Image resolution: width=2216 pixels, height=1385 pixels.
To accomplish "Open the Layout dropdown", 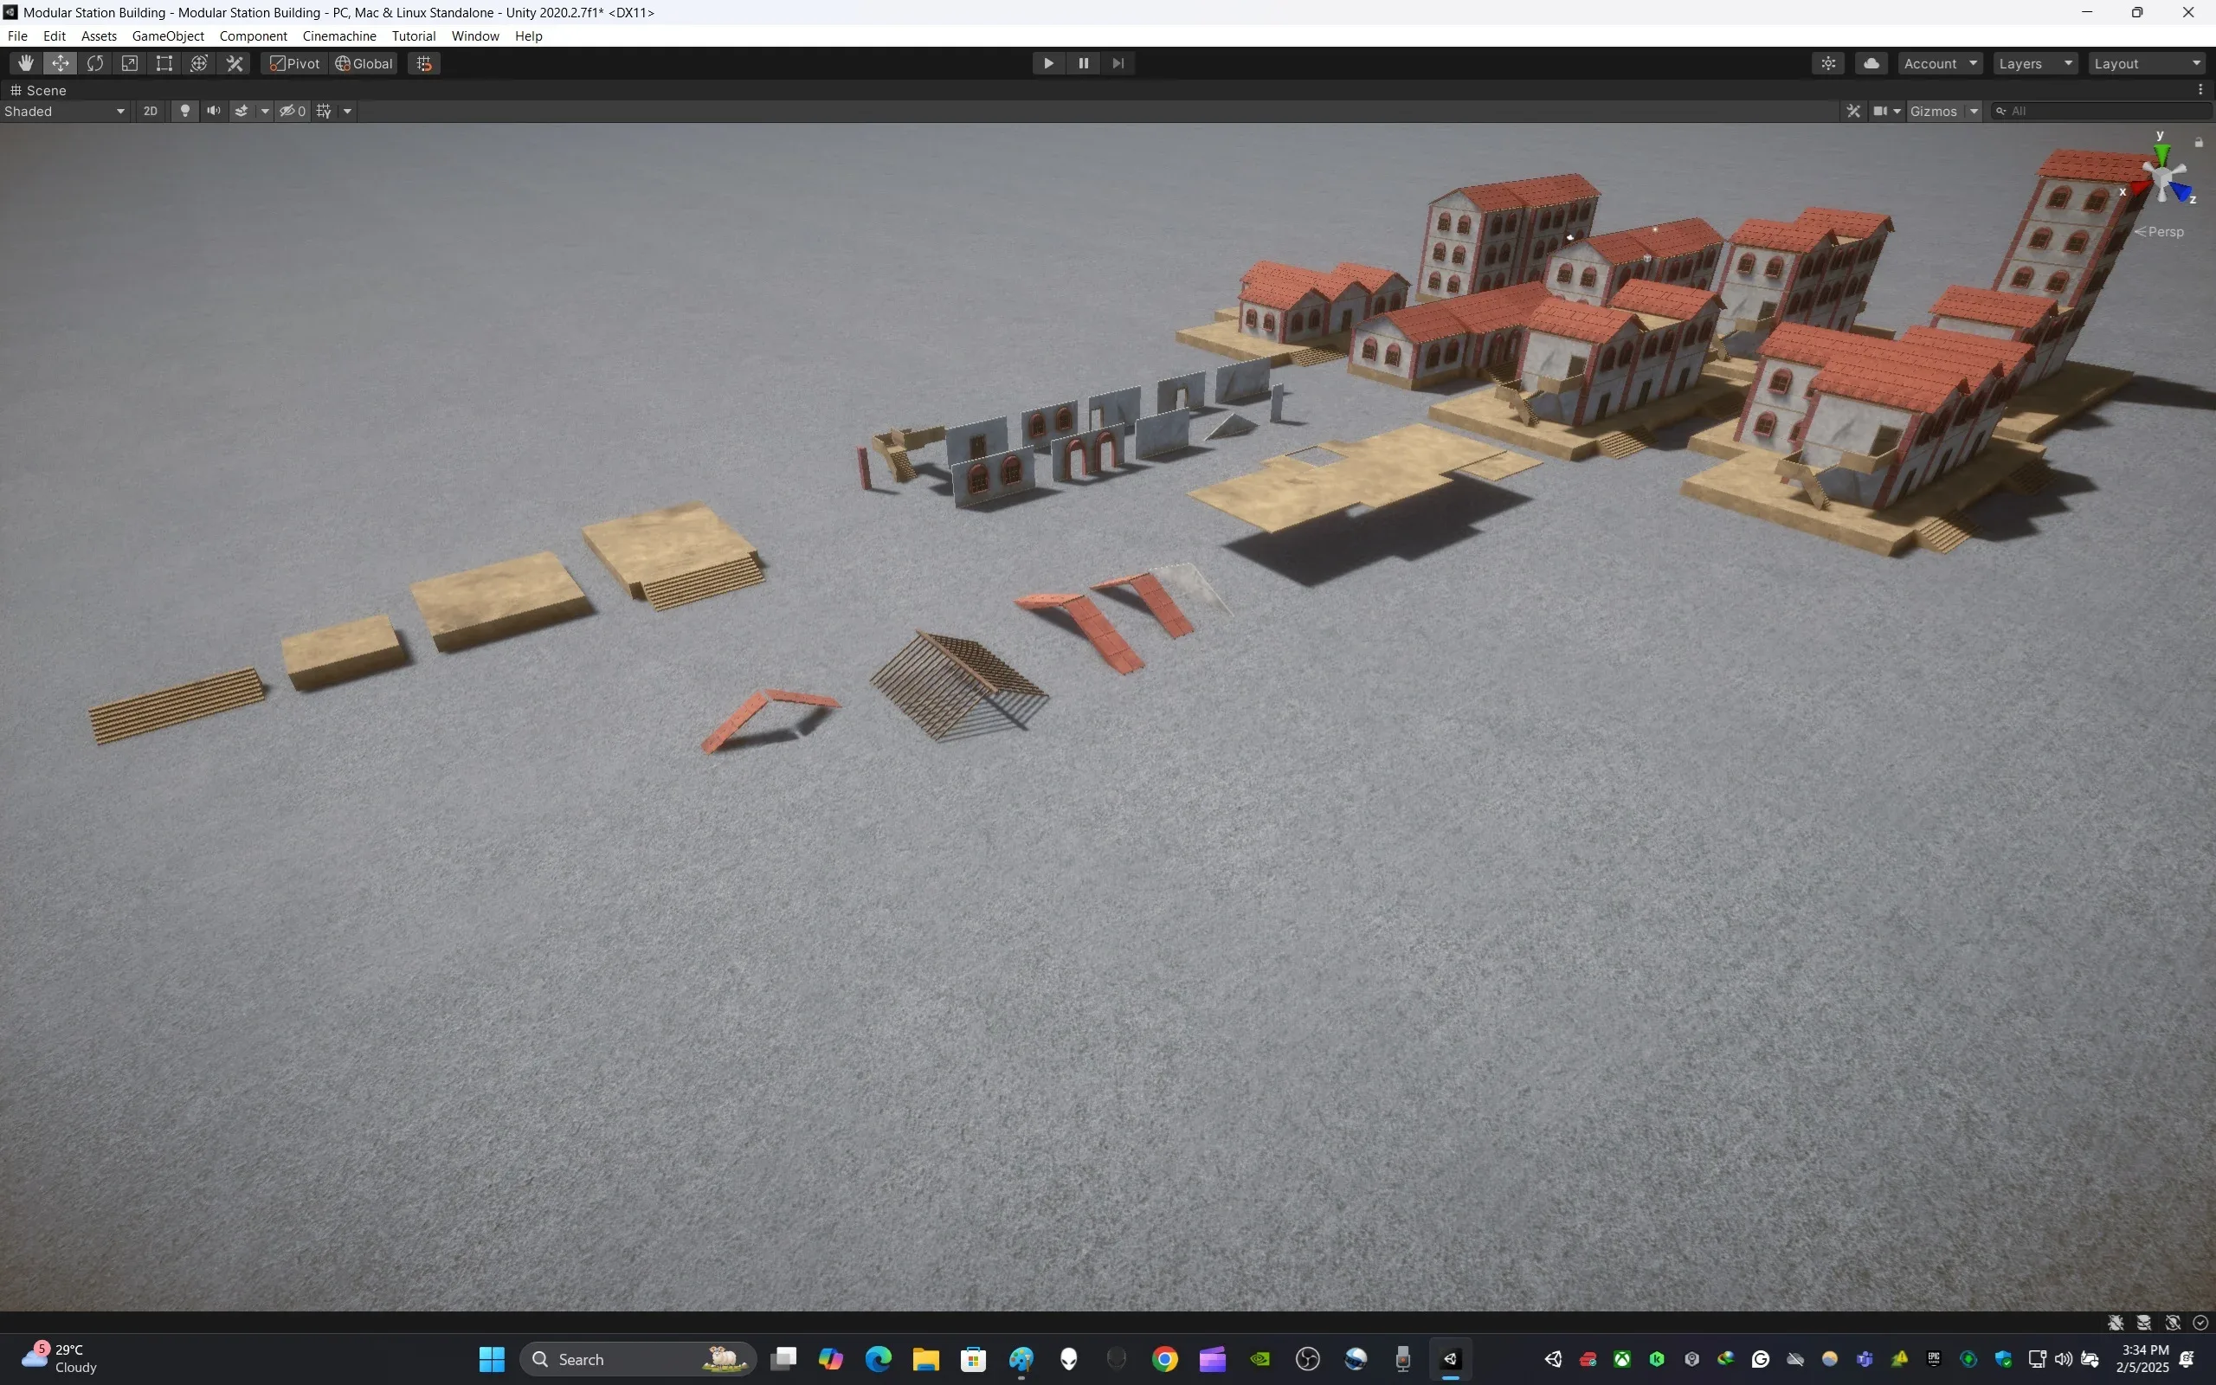I will pyautogui.click(x=2147, y=62).
